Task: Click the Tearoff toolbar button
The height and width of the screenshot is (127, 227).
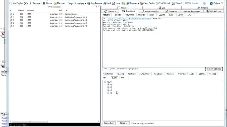Action: click(x=177, y=3)
